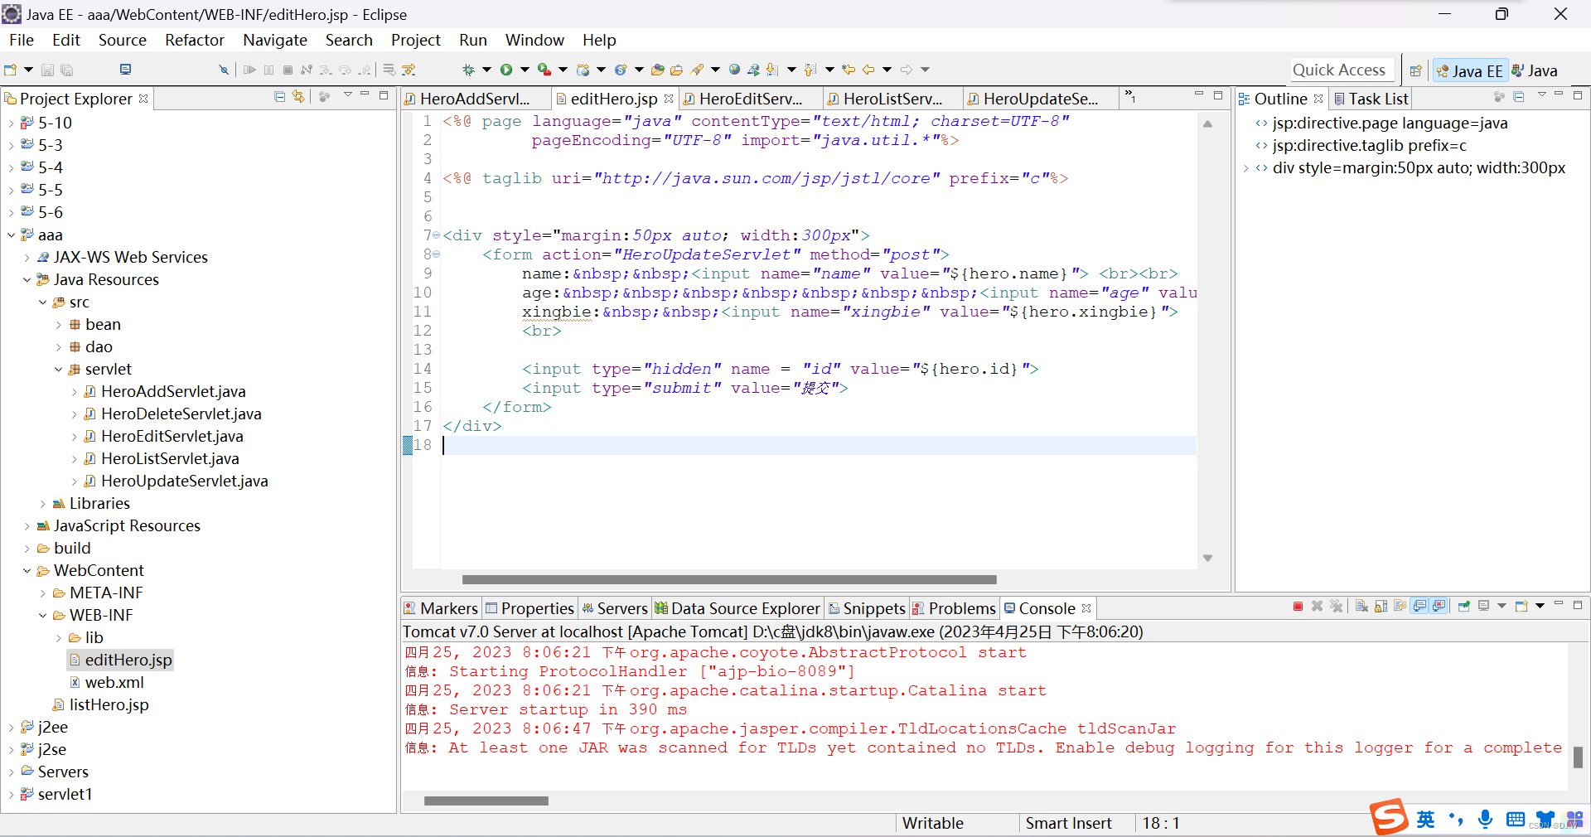
Task: Toggle Word Wrap in the Console toolbar
Action: click(x=1400, y=607)
